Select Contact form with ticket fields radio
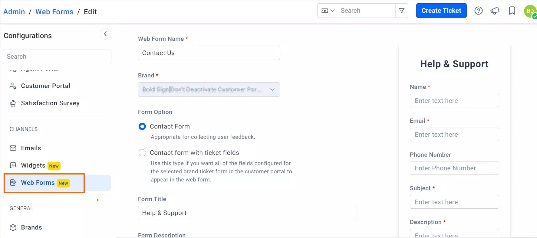Viewport: 537px width, 238px height. (142, 153)
